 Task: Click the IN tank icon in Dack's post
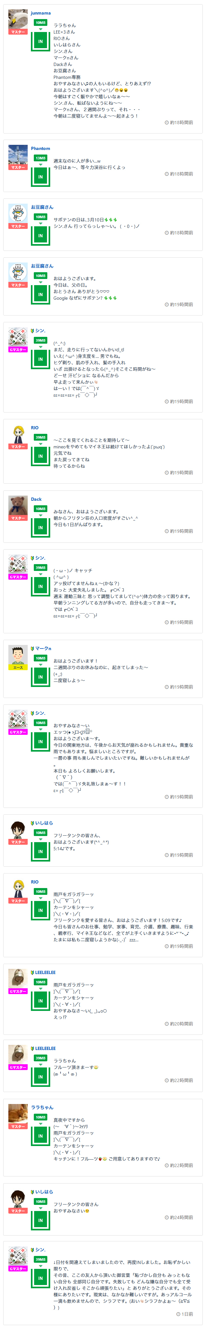tap(41, 527)
